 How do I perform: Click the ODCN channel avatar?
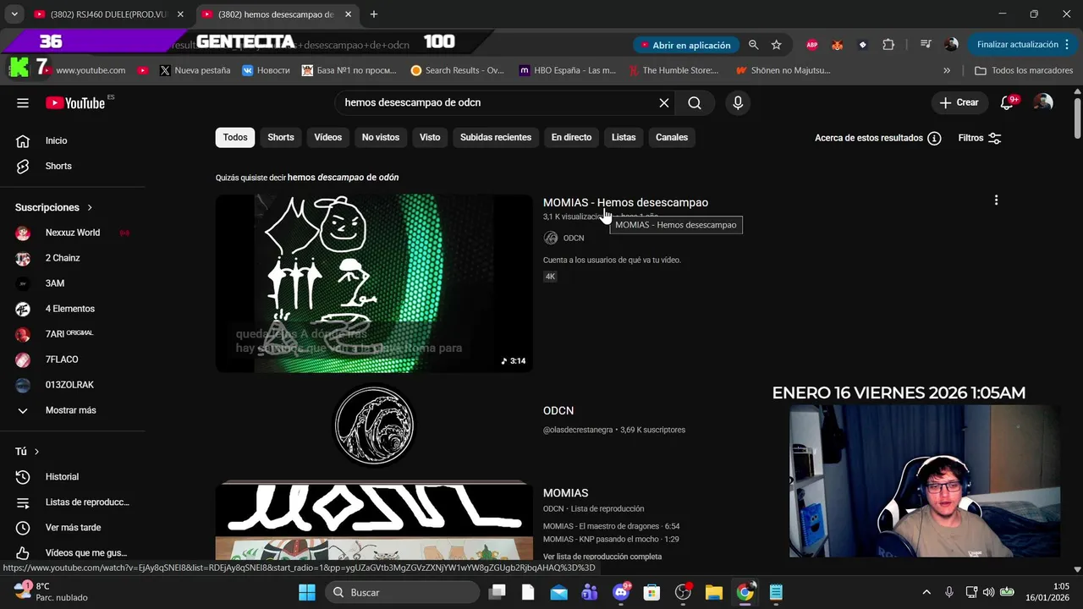pos(374,425)
